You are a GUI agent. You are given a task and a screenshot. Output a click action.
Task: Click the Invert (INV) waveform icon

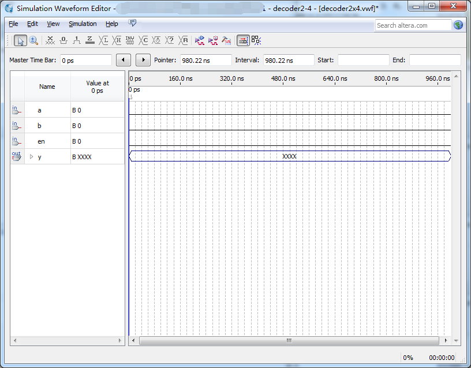pyautogui.click(x=130, y=40)
